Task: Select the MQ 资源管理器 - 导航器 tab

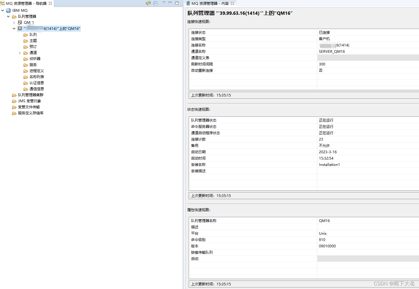Action: tap(26, 3)
